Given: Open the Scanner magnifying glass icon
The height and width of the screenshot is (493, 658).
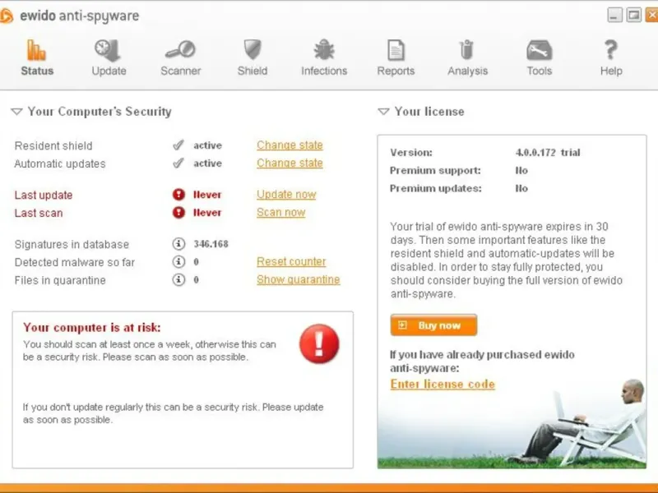Looking at the screenshot, I should pos(180,50).
